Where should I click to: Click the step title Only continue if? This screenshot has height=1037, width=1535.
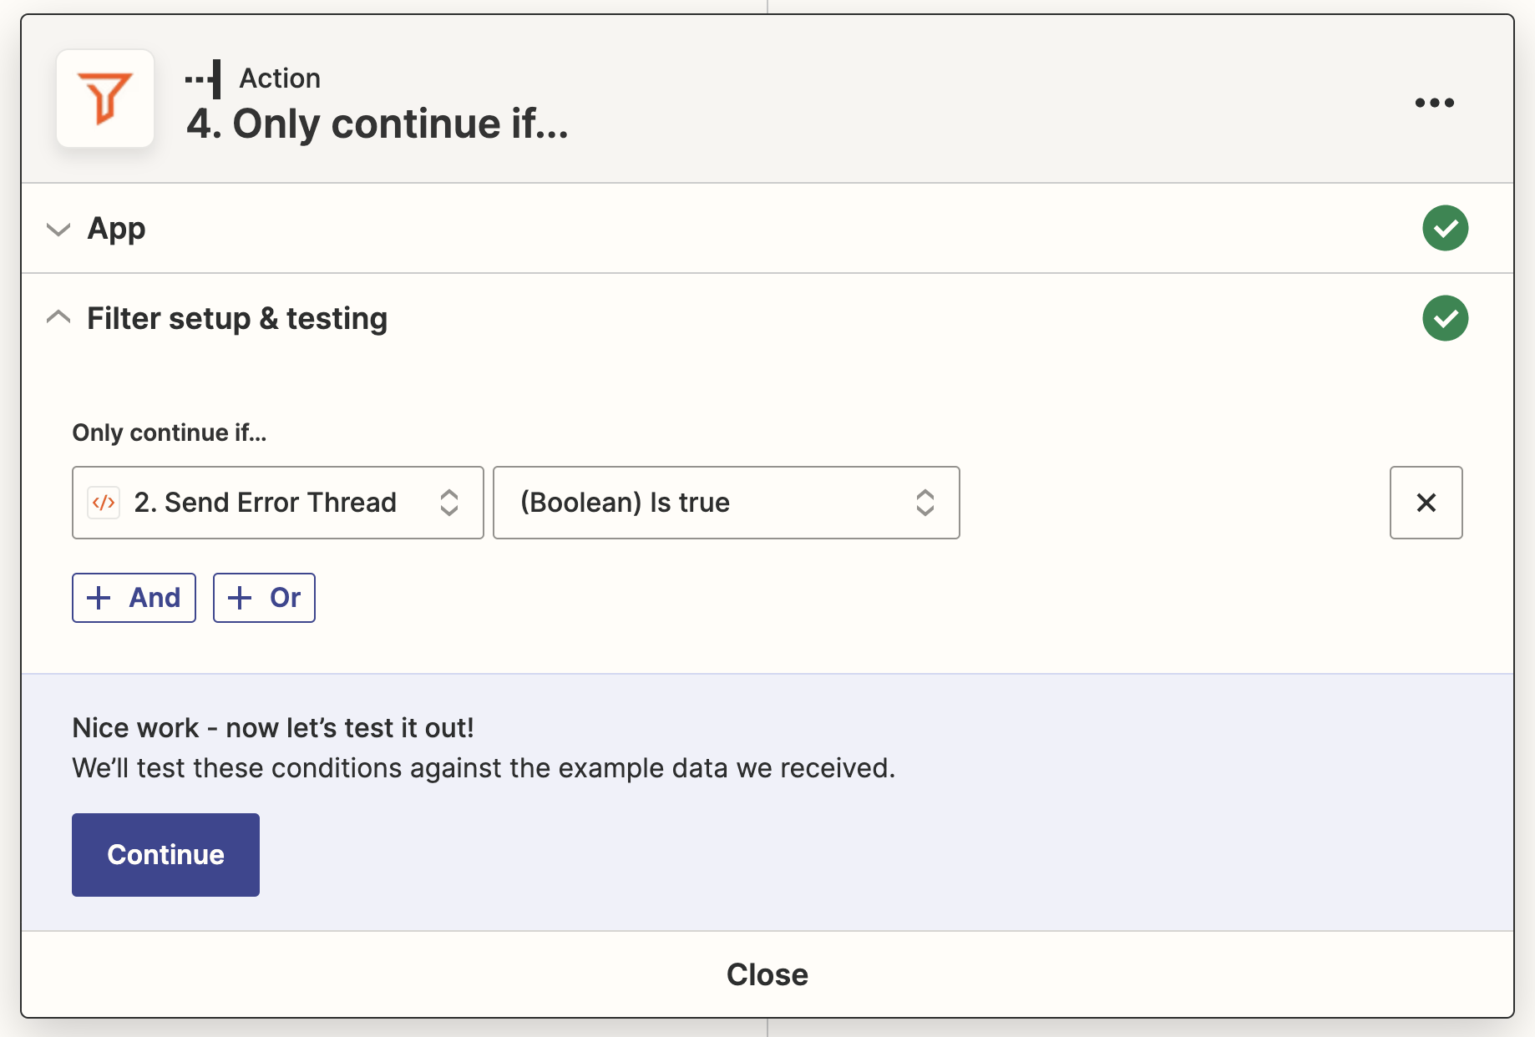377,124
